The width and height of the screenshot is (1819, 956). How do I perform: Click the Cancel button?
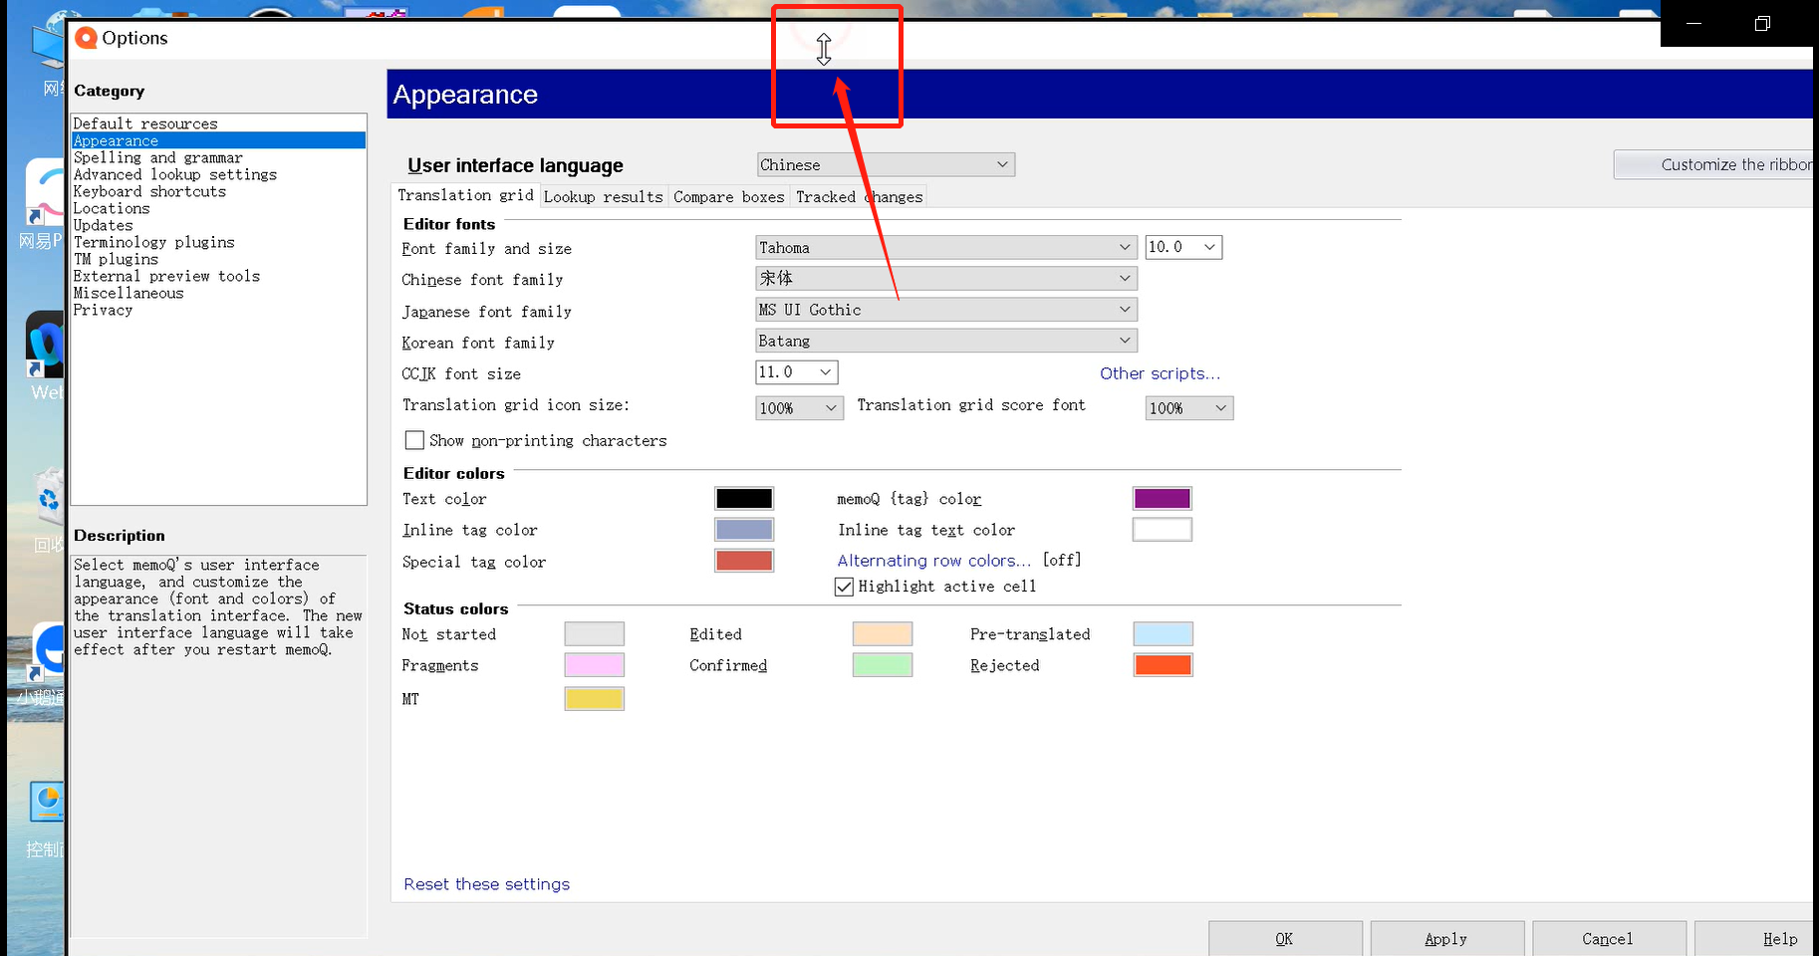[x=1608, y=938]
